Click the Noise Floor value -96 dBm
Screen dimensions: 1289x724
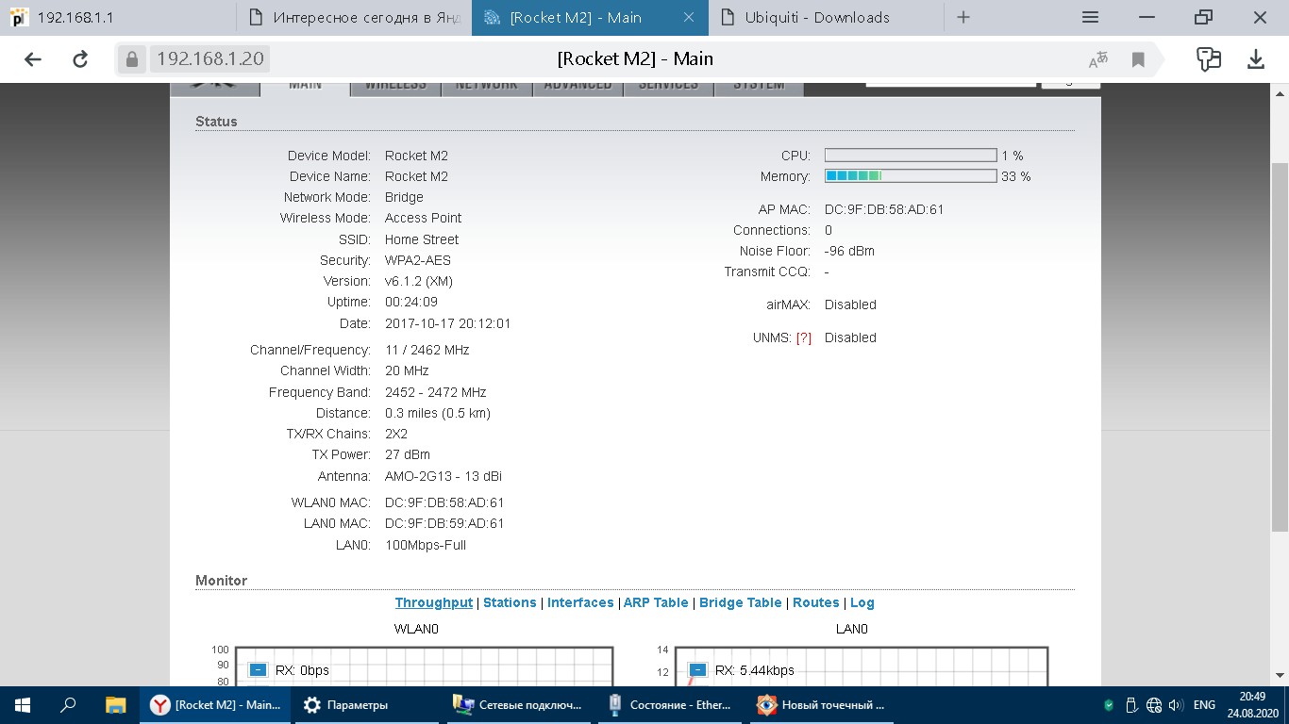coord(849,251)
